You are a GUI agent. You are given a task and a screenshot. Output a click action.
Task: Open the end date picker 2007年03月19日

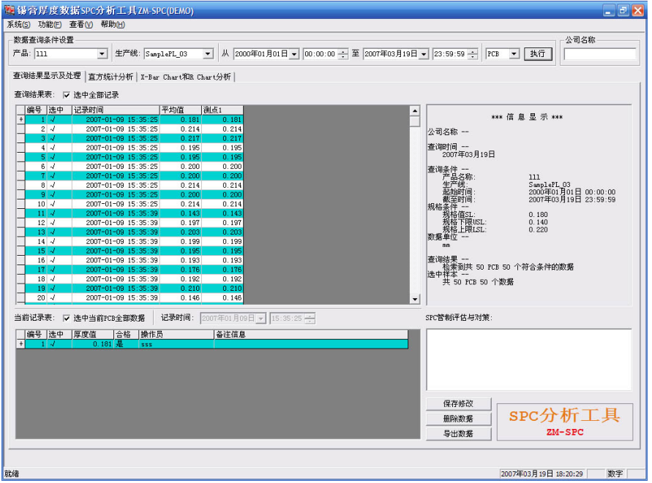(x=424, y=54)
